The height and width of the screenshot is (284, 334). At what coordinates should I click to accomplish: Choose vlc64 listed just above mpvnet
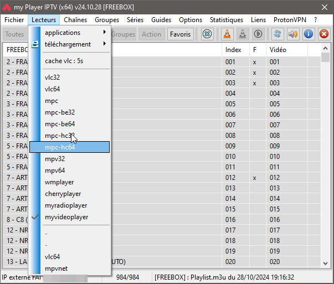coord(69,257)
